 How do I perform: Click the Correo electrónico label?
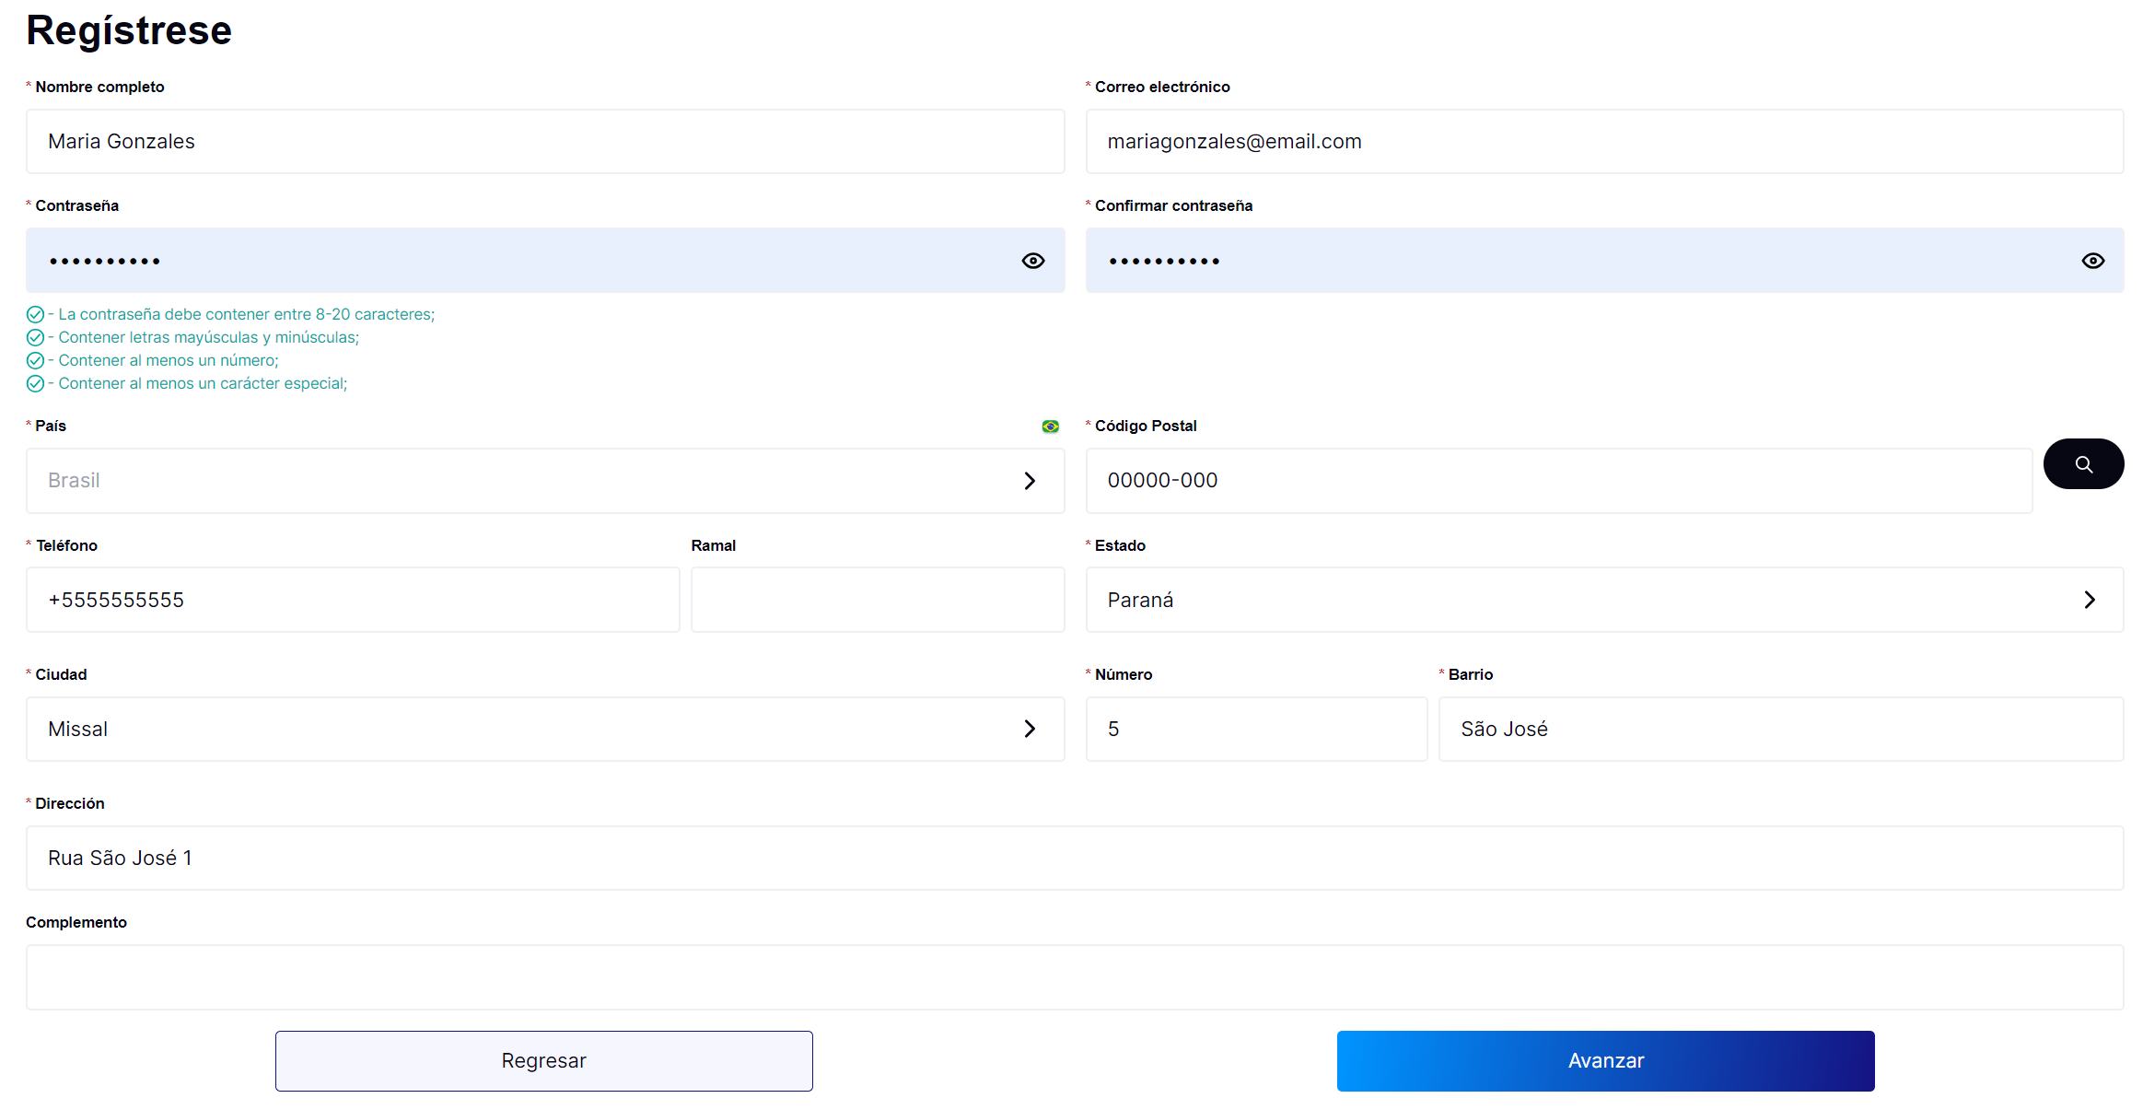1162,87
